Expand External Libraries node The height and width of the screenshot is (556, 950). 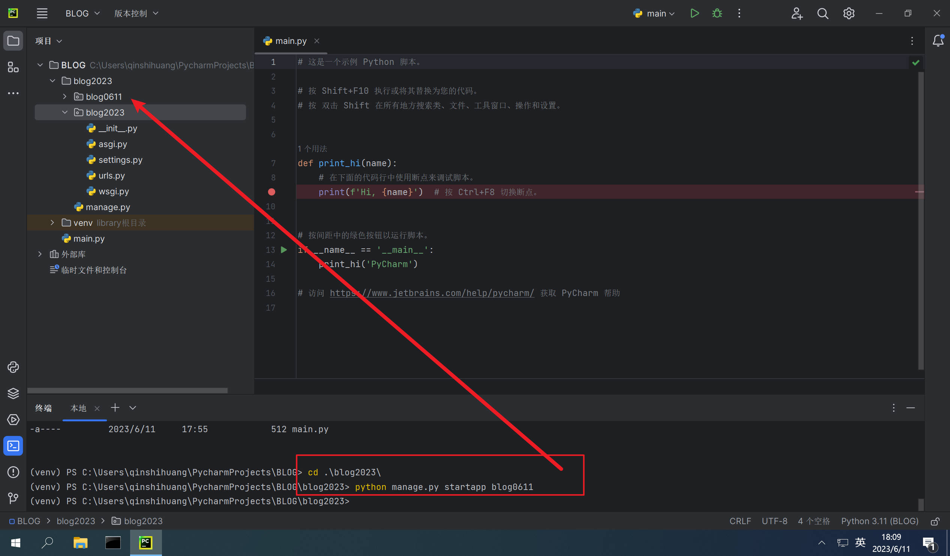tap(40, 254)
